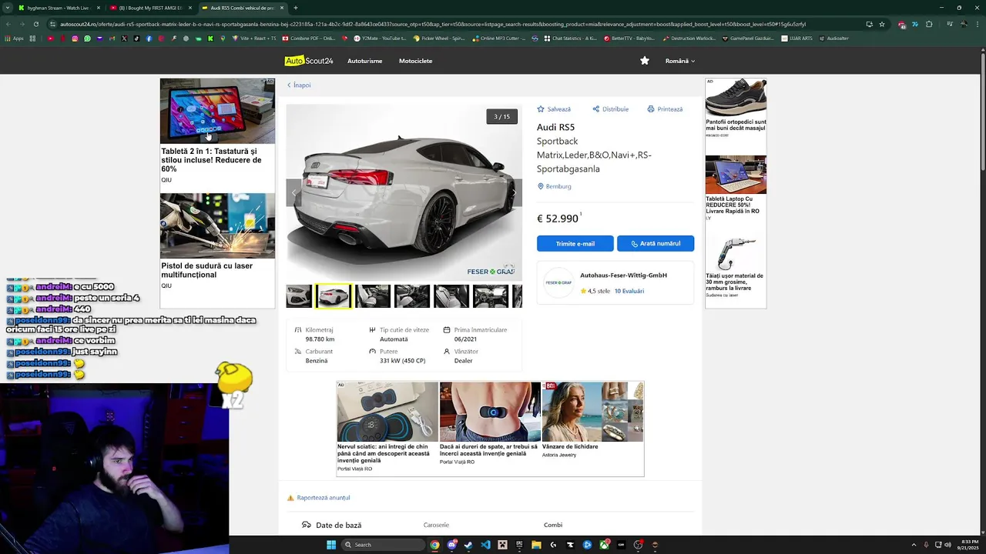Open the X (Twitter) bookmark icon

coord(124,38)
